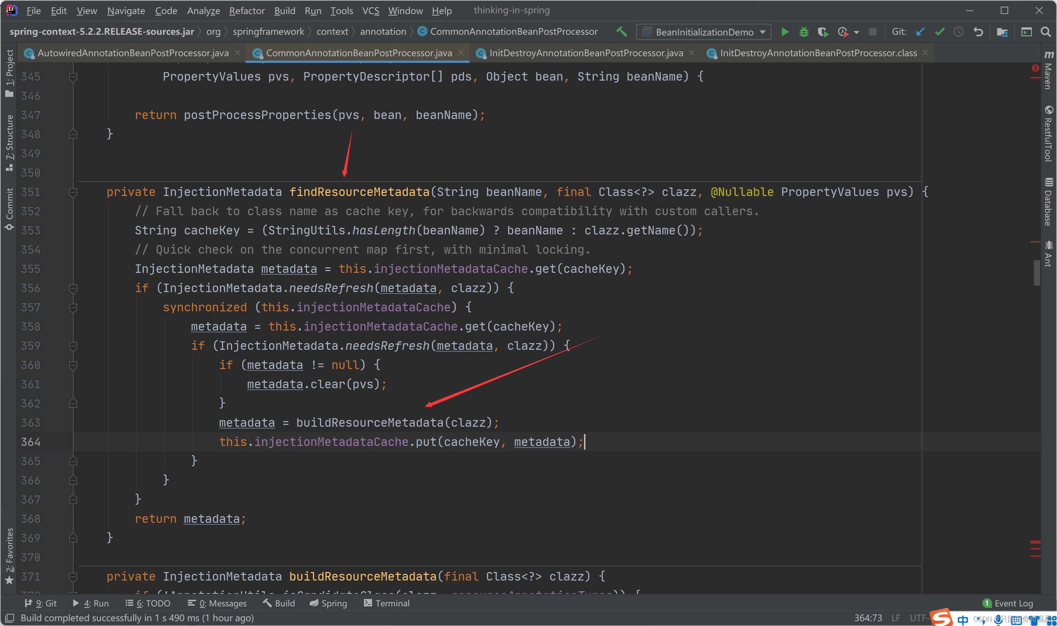
Task: Expand the profiler run options dropdown arrow
Action: 857,32
